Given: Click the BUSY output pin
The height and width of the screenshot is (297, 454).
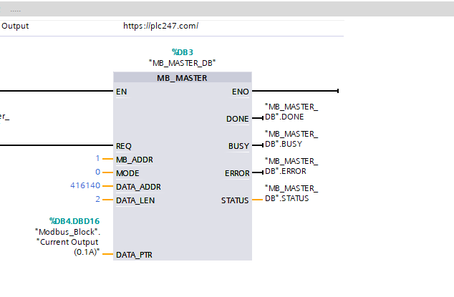Looking at the screenshot, I should (238, 146).
